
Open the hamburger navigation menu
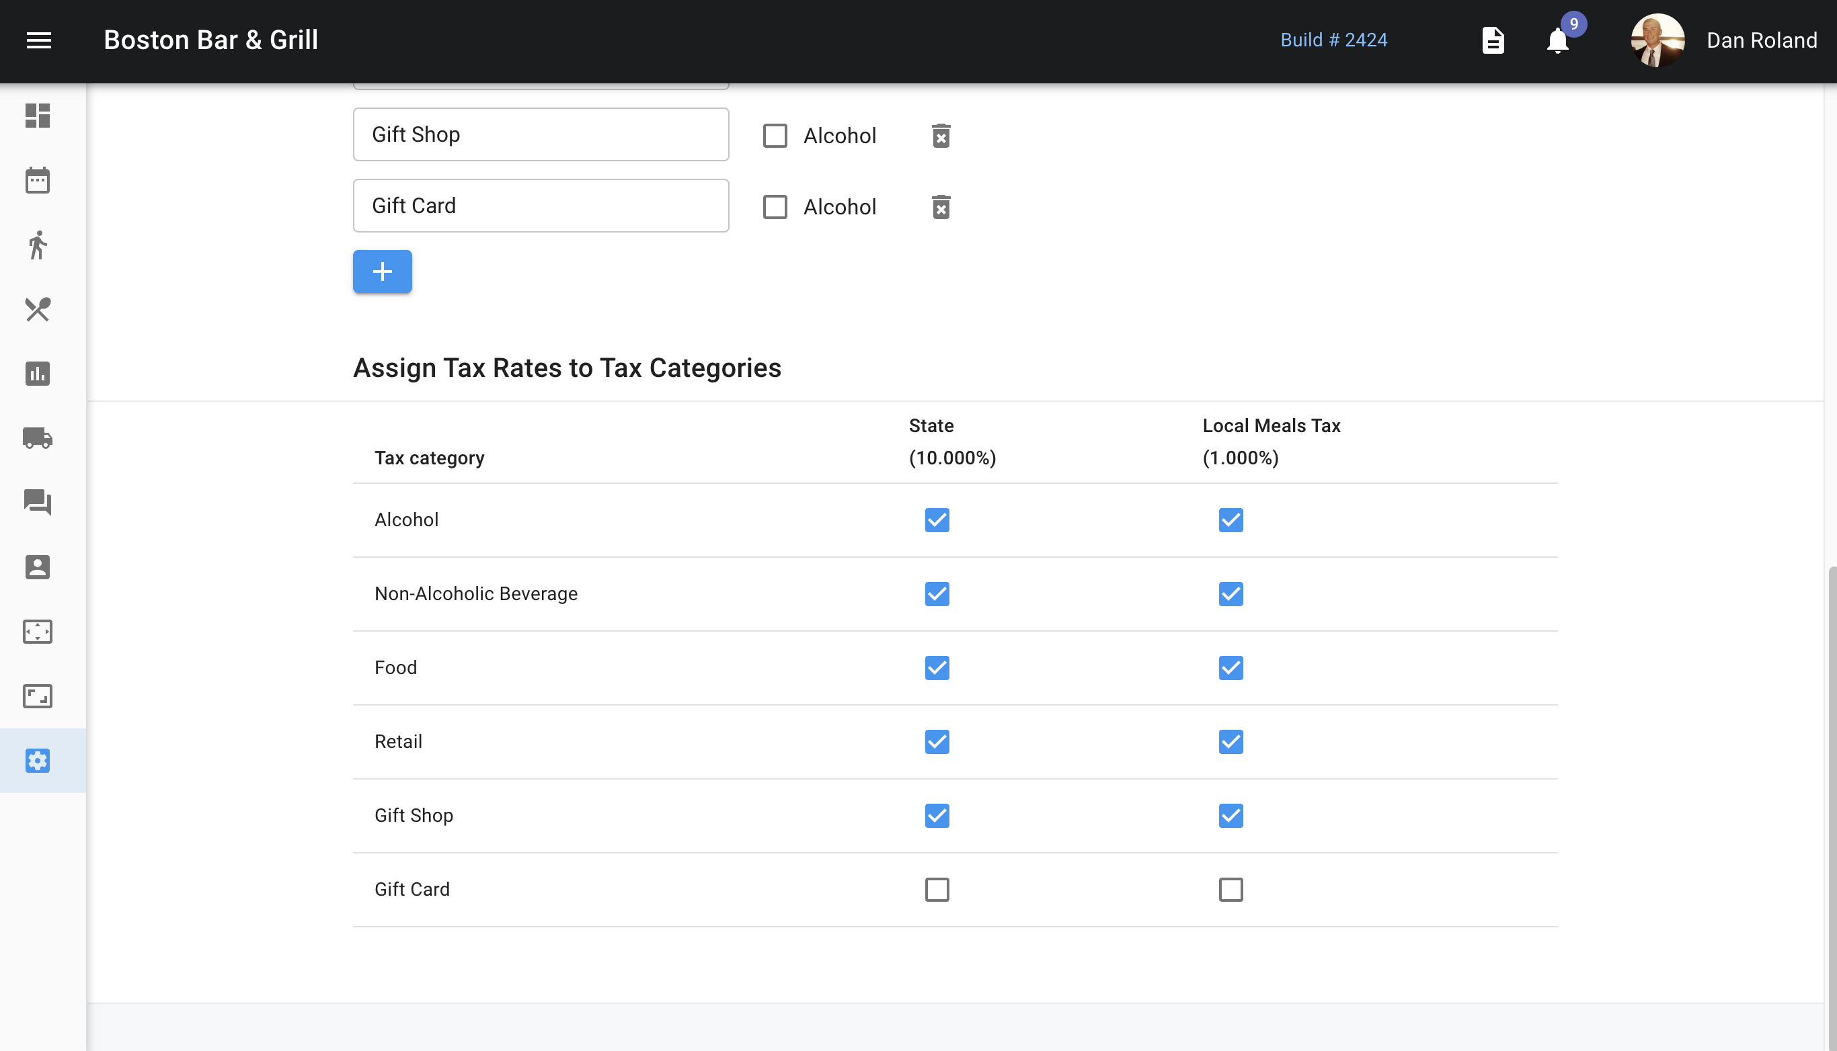[x=39, y=40]
